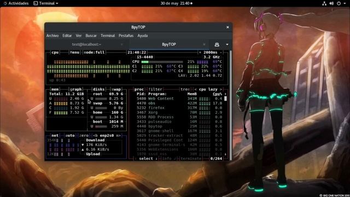Screen dimensions: 350x197
Task: Click right arrow after cpu lazy sorting
Action: [221, 89]
